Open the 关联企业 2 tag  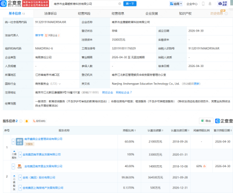[52, 35]
